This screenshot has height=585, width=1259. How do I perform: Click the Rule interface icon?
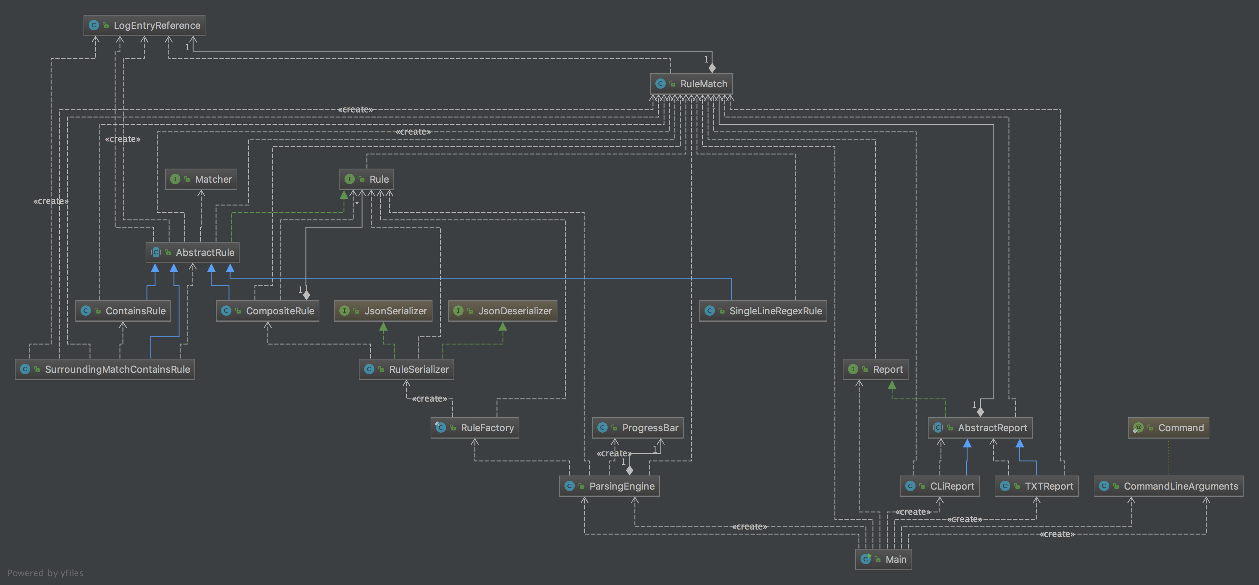pos(349,179)
